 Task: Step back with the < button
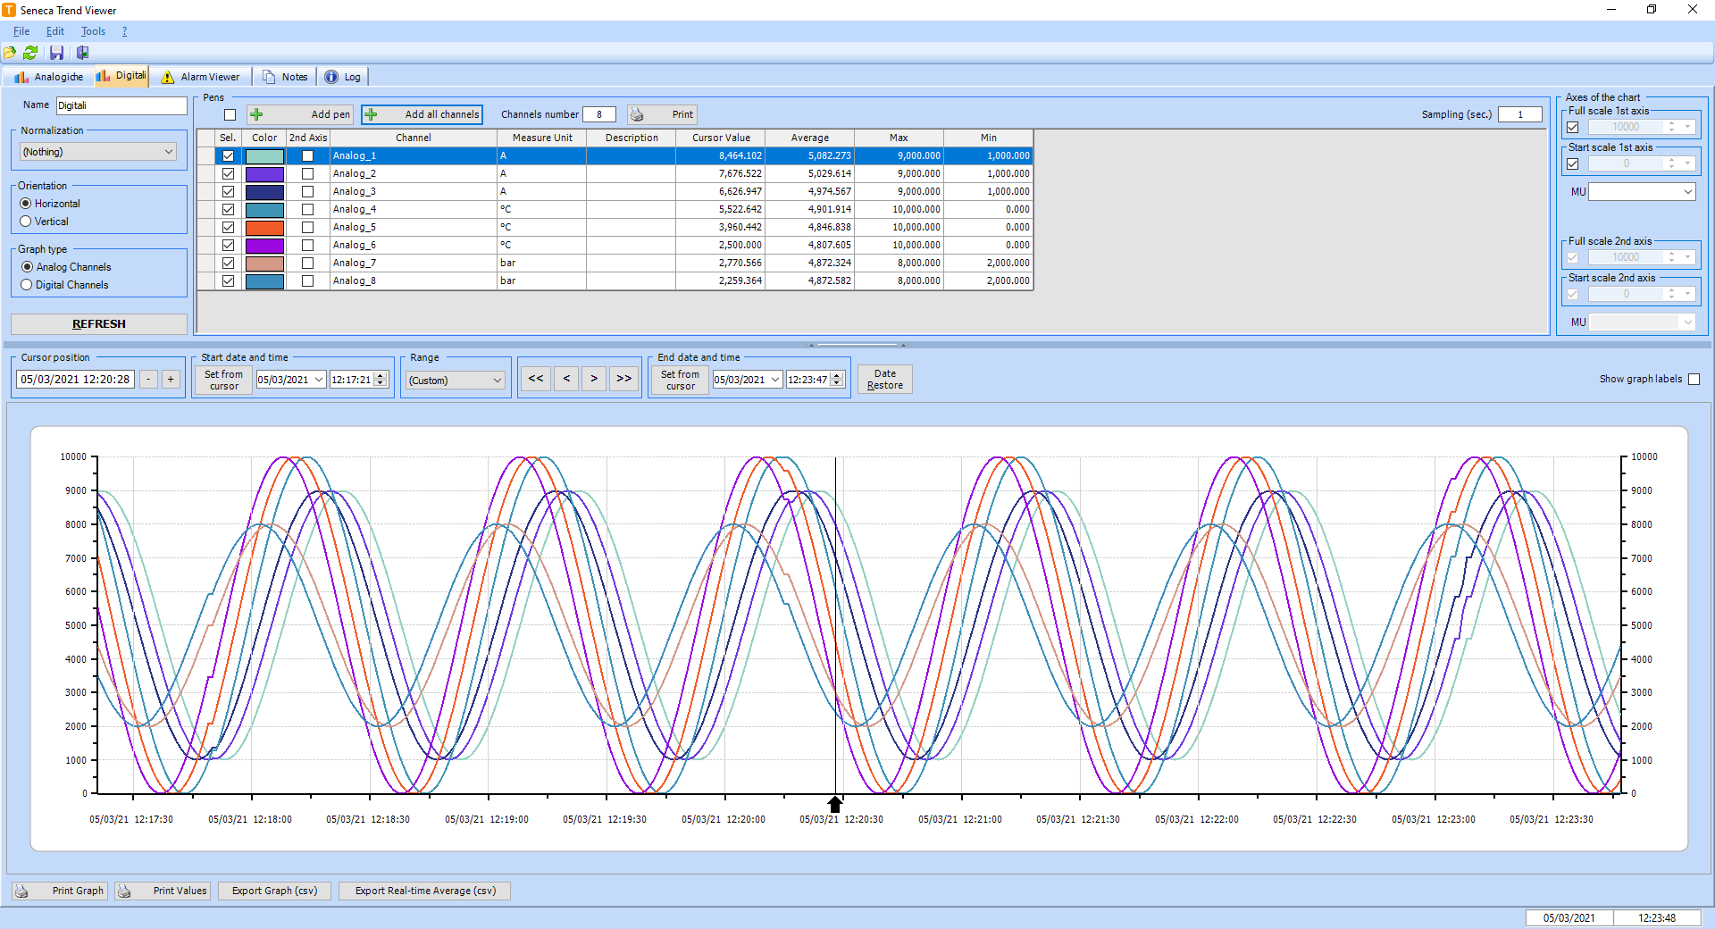566,379
